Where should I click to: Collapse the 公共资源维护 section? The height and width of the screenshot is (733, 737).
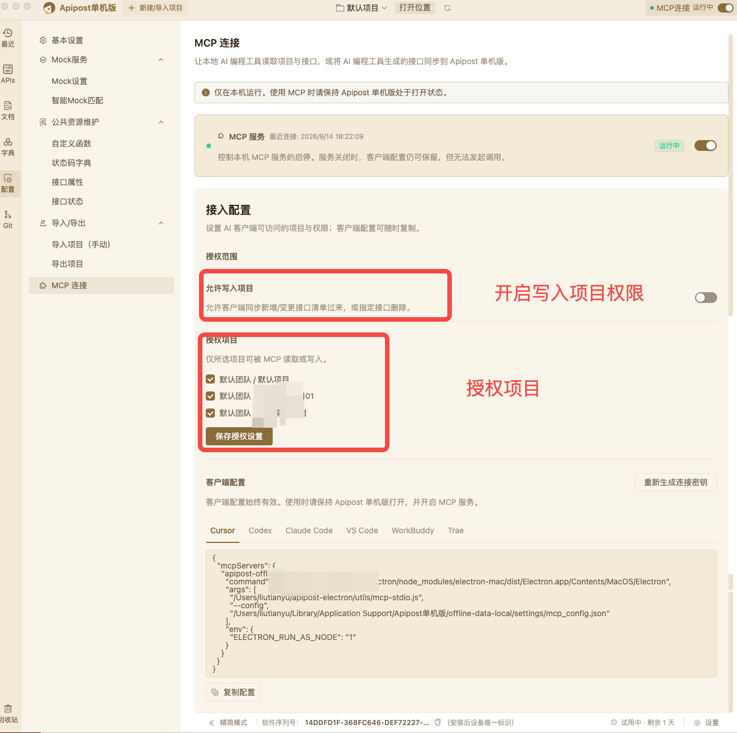pos(161,122)
